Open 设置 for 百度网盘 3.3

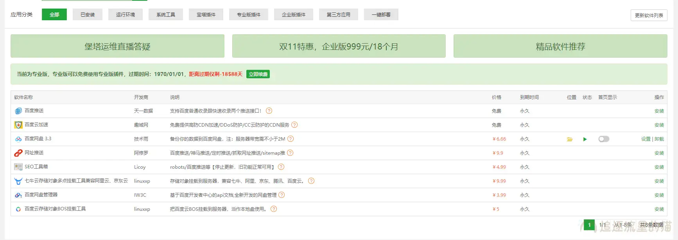coord(646,139)
